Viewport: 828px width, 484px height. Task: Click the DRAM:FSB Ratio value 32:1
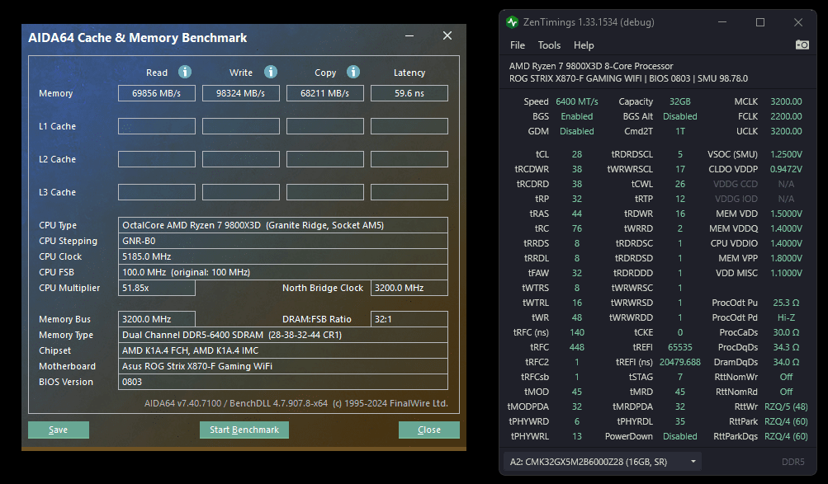pos(409,319)
